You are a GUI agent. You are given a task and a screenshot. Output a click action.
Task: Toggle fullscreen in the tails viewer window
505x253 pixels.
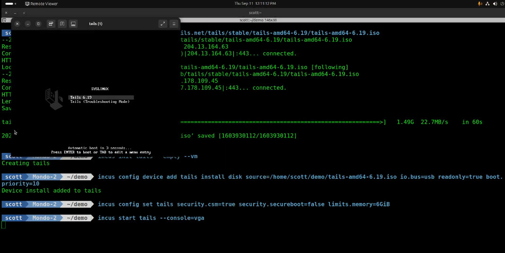[x=162, y=24]
